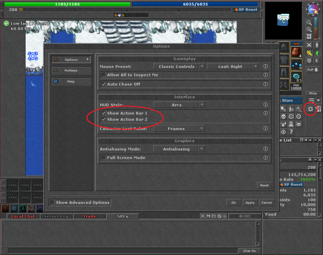Image resolution: width=323 pixels, height=255 pixels.
Task: Click the compass rose above the minimap controls
Action: pyautogui.click(x=313, y=9)
